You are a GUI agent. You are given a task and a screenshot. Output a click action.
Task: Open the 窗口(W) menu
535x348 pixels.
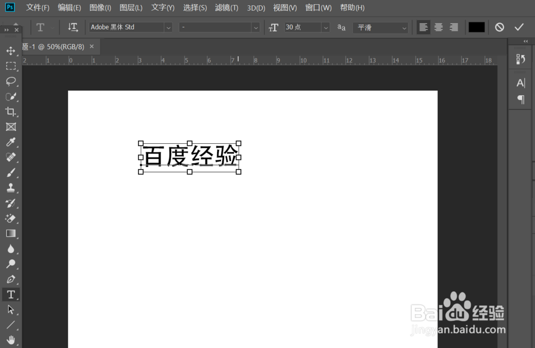pyautogui.click(x=318, y=7)
